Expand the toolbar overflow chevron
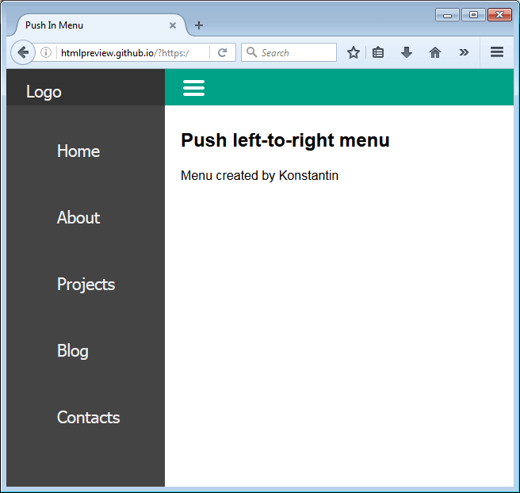This screenshot has height=493, width=520. pos(464,52)
